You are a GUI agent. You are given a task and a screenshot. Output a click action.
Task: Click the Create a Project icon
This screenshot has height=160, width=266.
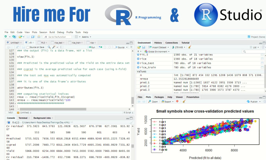pos(14,37)
